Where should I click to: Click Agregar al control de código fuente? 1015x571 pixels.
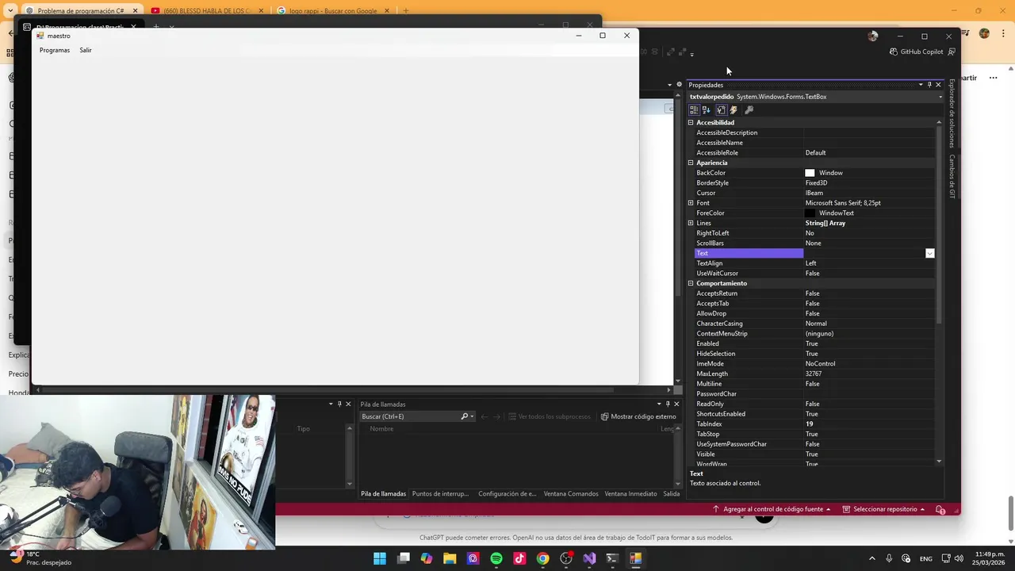pyautogui.click(x=772, y=509)
